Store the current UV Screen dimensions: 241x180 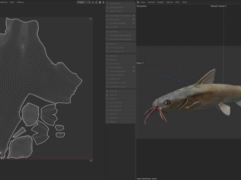(120, 114)
